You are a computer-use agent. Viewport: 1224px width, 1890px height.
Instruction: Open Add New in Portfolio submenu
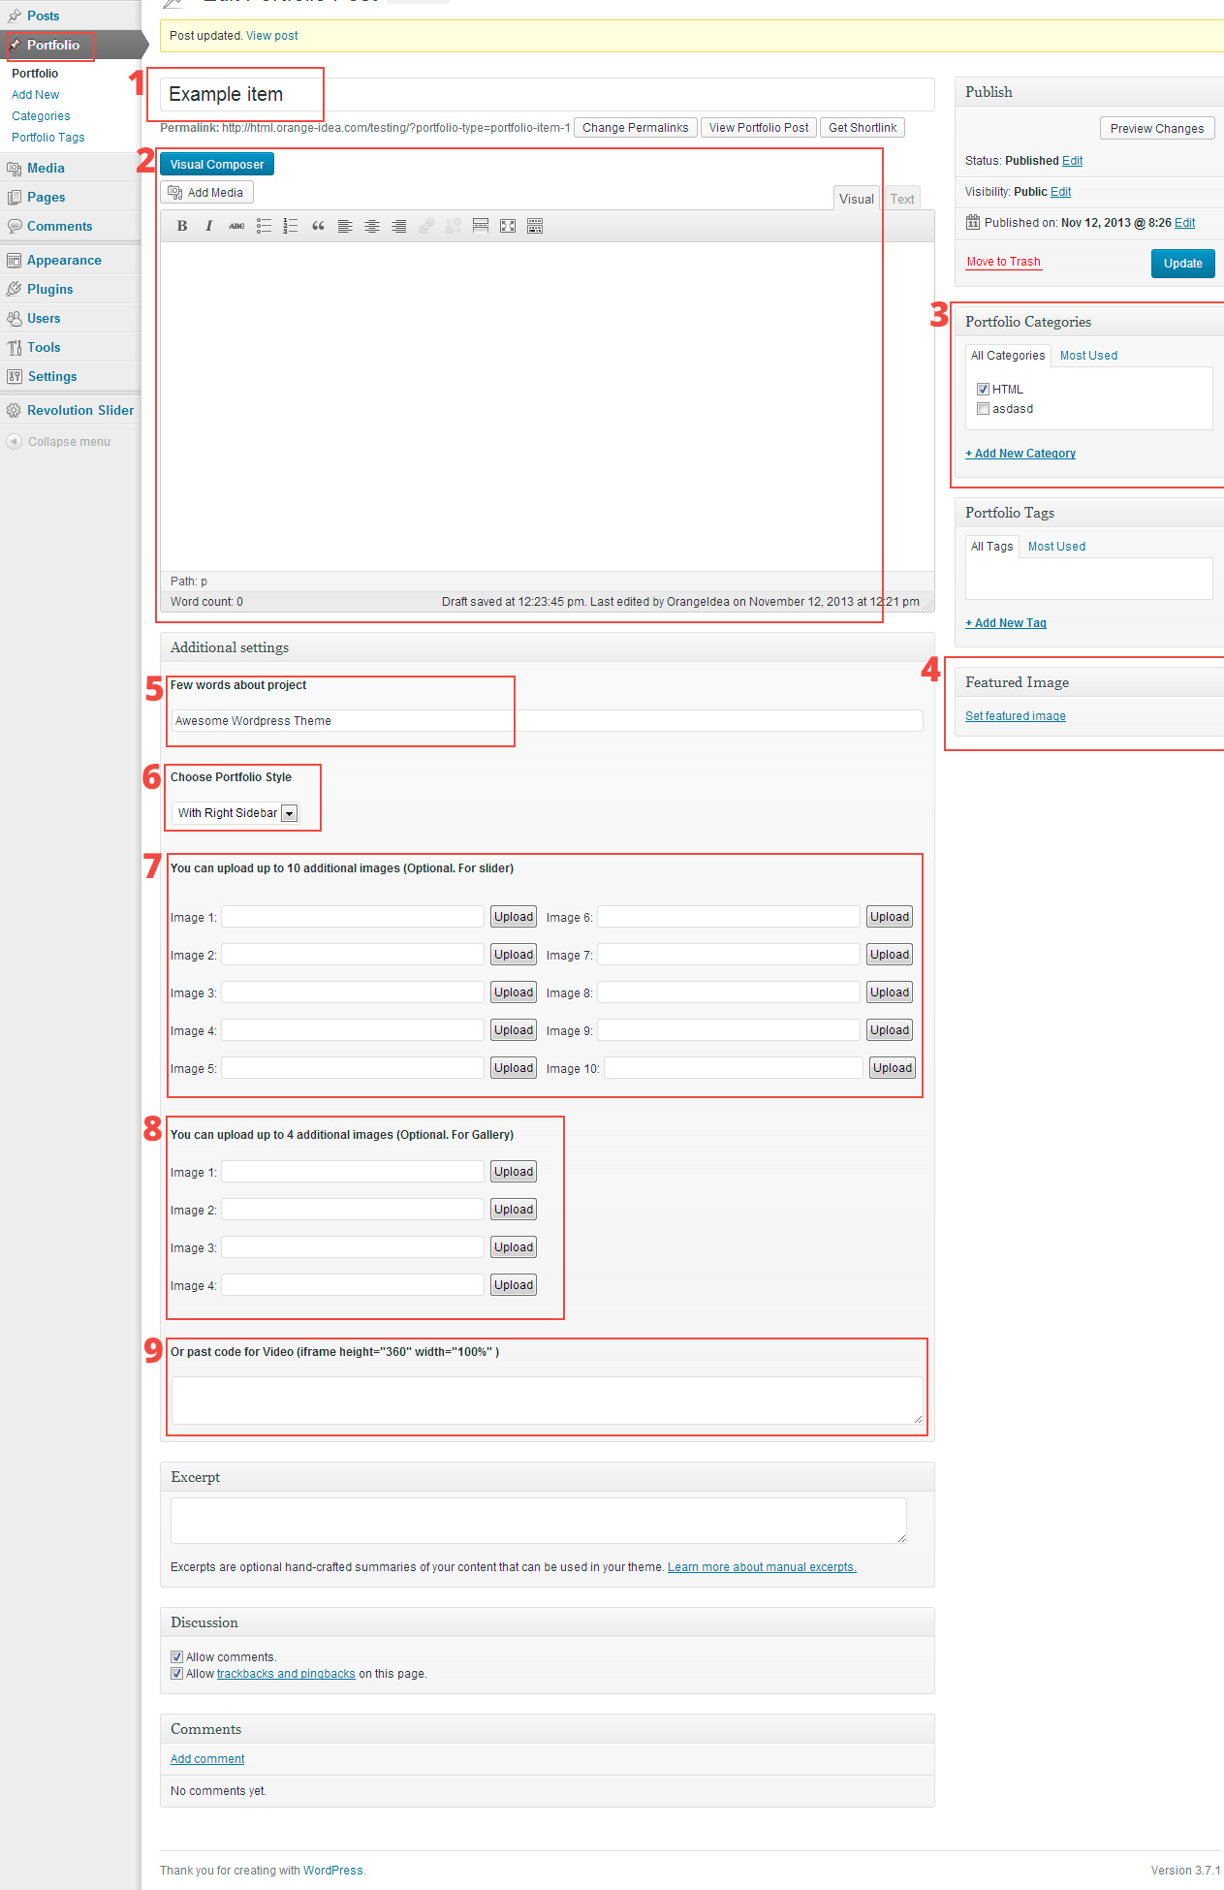click(x=35, y=95)
